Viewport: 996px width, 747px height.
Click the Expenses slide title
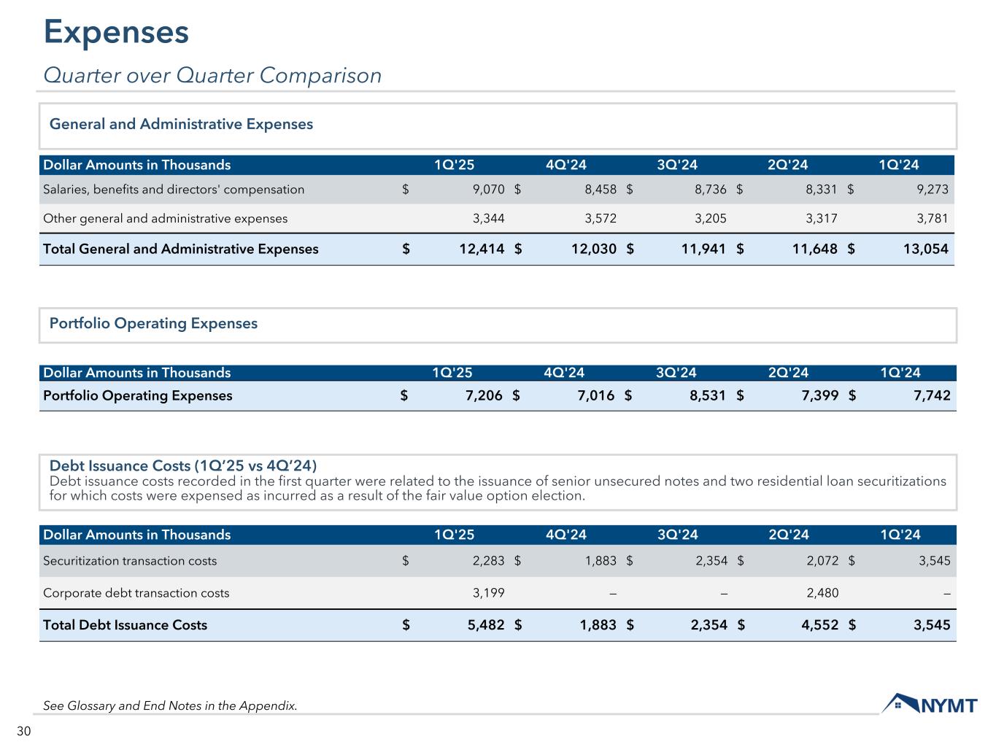[x=116, y=32]
